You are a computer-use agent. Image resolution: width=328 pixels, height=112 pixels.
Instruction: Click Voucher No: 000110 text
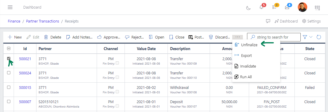tap(183, 78)
